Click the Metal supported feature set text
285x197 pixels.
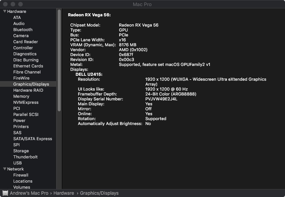click(164, 64)
